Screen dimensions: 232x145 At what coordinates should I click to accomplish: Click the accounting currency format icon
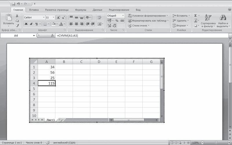pyautogui.click(x=109, y=20)
